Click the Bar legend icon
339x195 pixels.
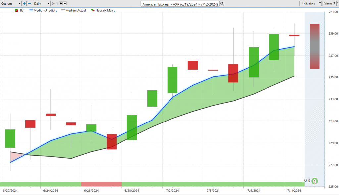click(x=17, y=10)
